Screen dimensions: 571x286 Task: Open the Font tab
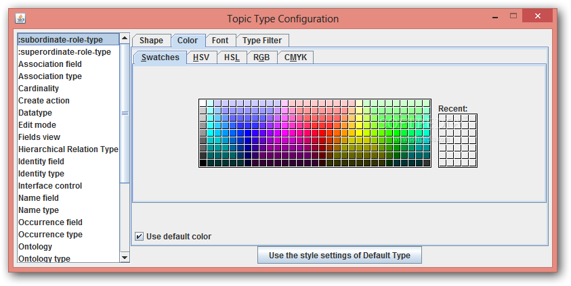(x=220, y=41)
